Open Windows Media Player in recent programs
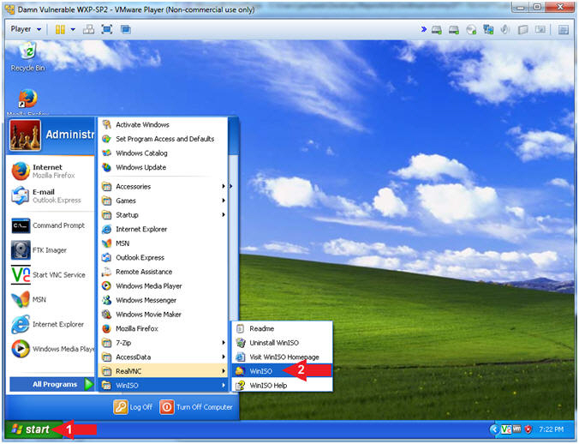 (51, 349)
